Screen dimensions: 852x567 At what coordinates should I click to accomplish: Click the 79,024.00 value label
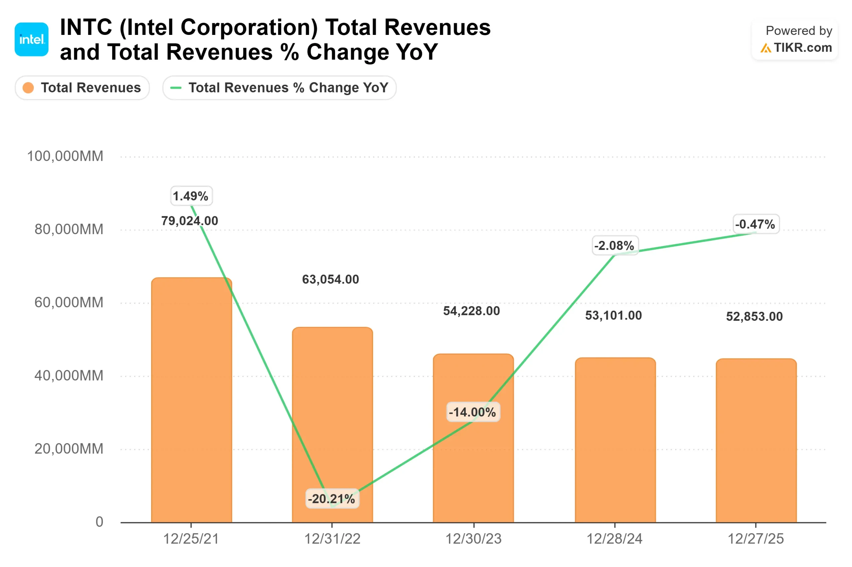click(189, 221)
